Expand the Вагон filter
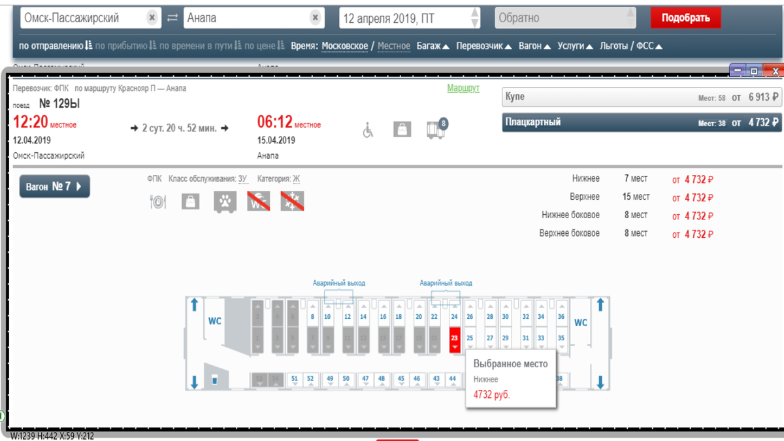Image resolution: width=784 pixels, height=441 pixels. point(534,46)
